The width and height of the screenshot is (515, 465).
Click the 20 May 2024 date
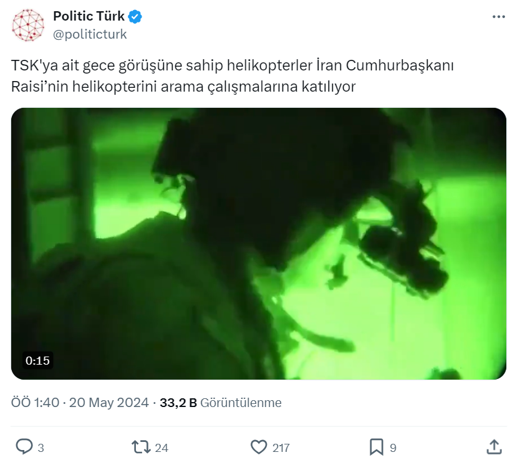point(108,403)
